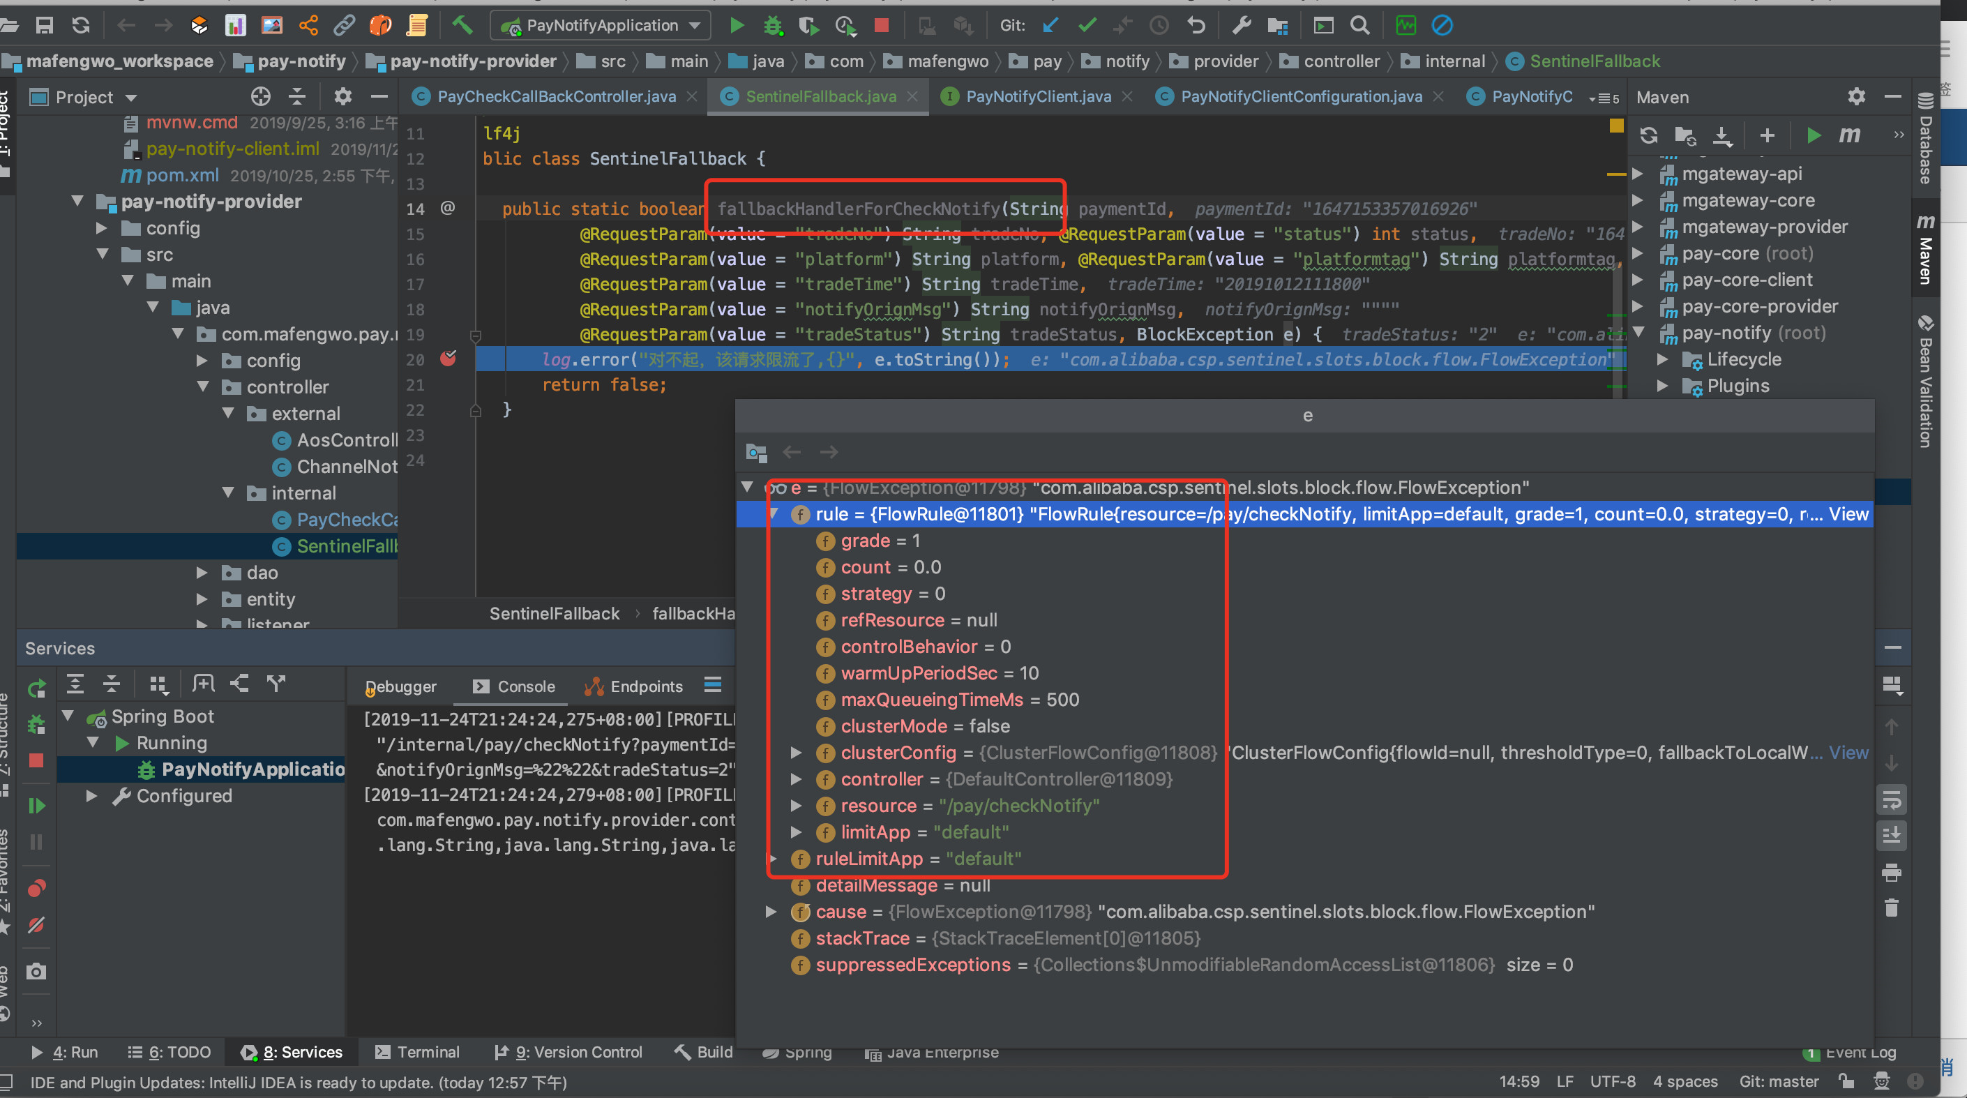Screen dimensions: 1967x1098
Task: Open PayNotifyApplication run configuration dropdown
Action: (600, 25)
